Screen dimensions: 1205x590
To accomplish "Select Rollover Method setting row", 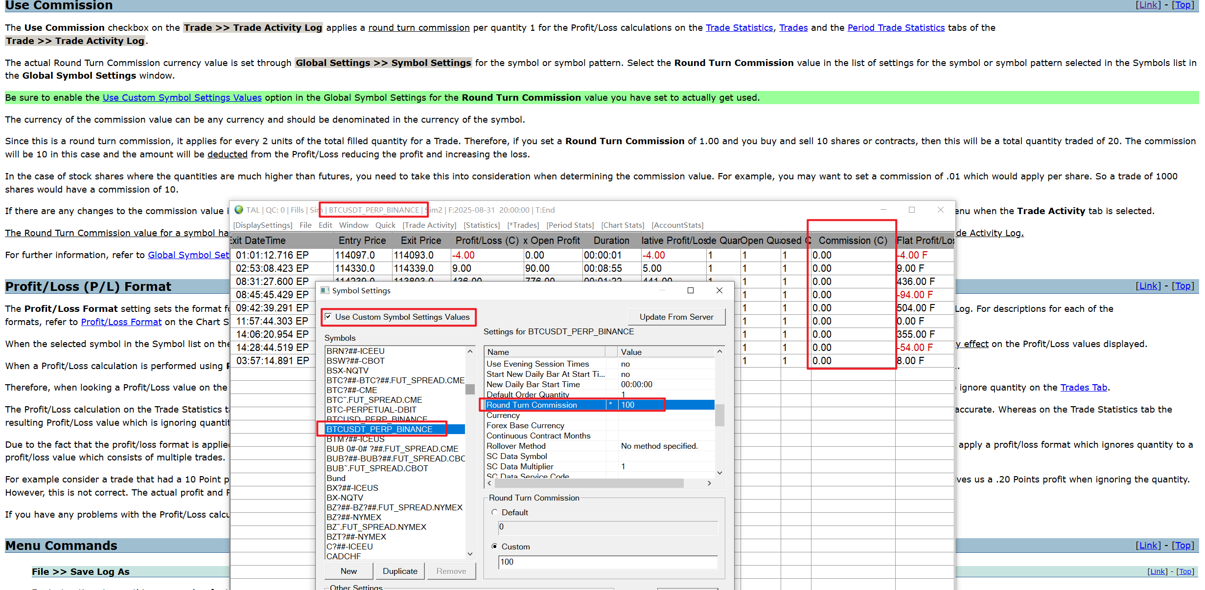I will click(x=516, y=446).
